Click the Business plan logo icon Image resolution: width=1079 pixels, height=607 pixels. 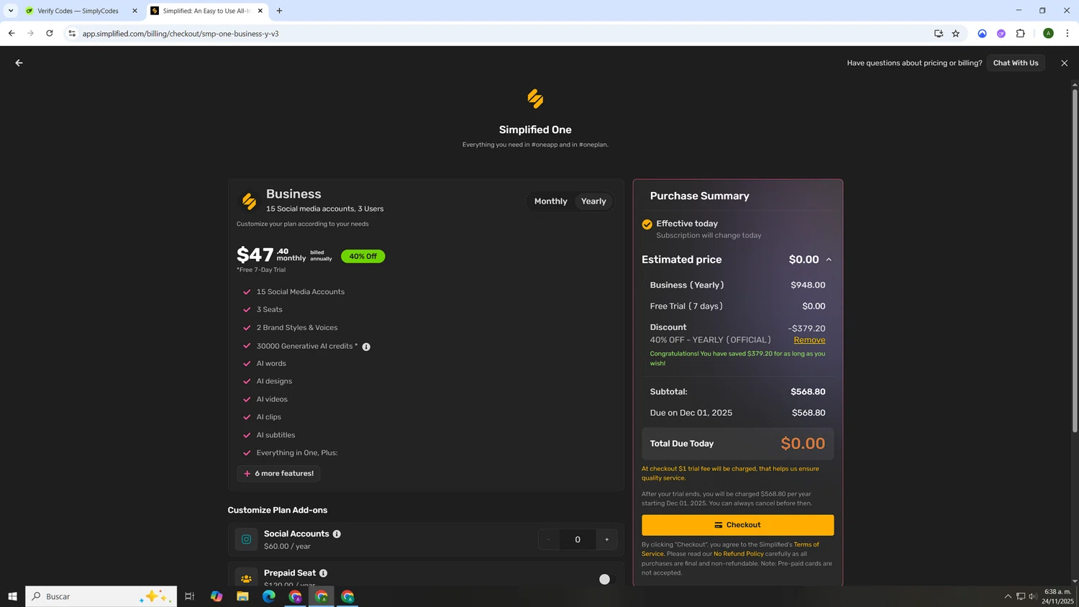click(249, 201)
